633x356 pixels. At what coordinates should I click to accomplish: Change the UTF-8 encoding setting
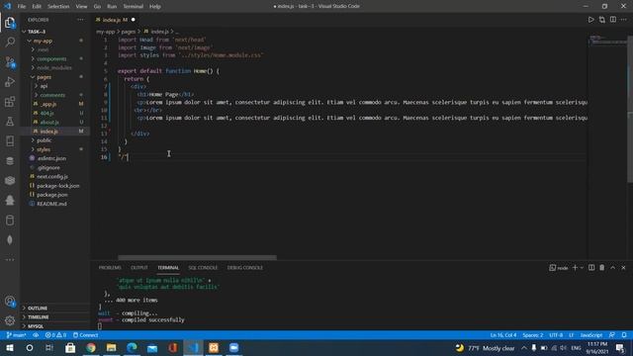(x=556, y=335)
